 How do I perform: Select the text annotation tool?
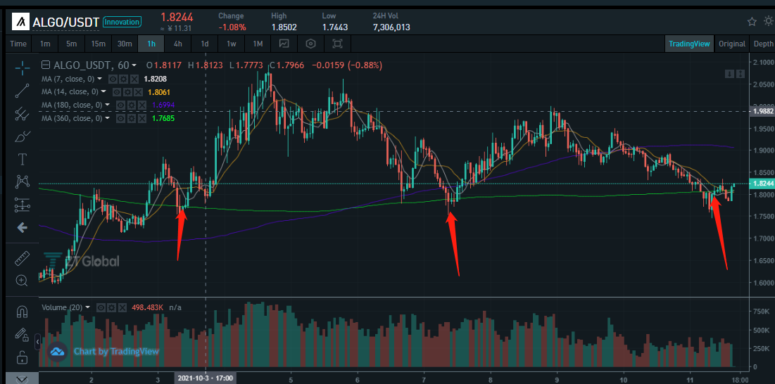click(x=22, y=159)
